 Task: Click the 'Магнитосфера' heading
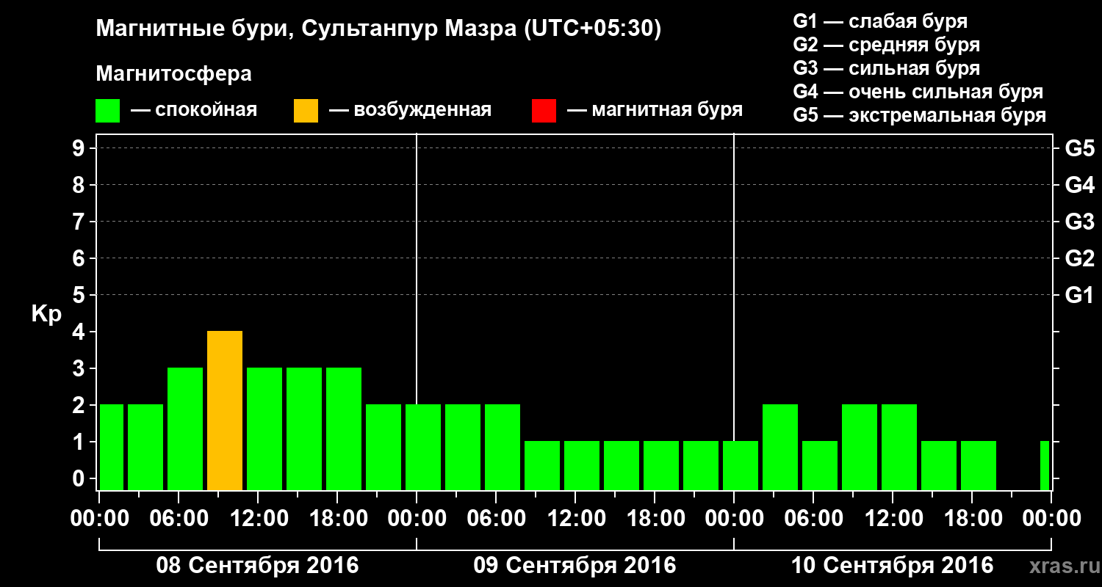tap(173, 74)
